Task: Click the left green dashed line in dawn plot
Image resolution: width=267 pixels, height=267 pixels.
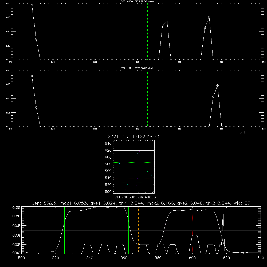Action: tap(85, 32)
